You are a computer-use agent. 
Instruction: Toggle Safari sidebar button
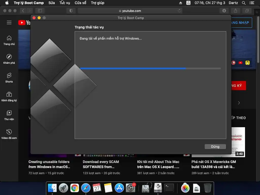click(x=40, y=11)
